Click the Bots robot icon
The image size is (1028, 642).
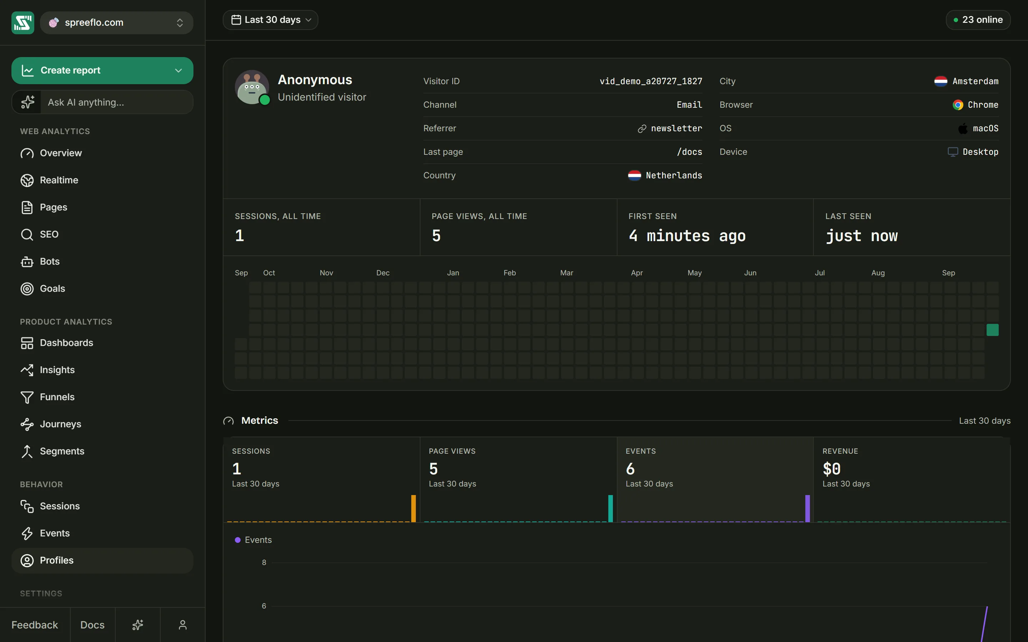(27, 261)
